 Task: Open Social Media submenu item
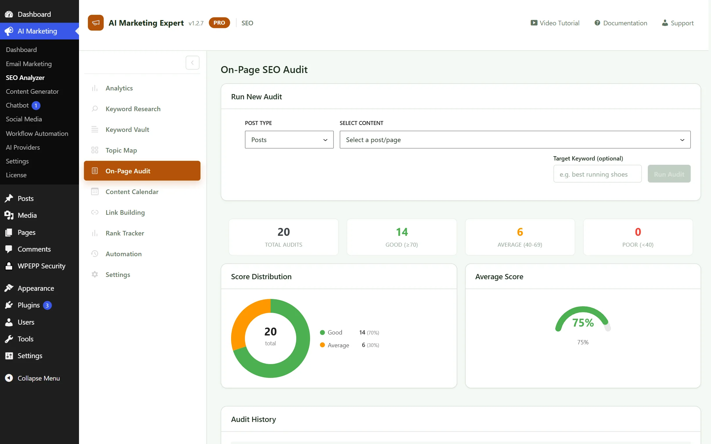24,119
